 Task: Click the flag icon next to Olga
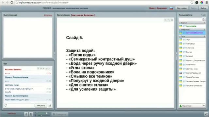coord(181,39)
